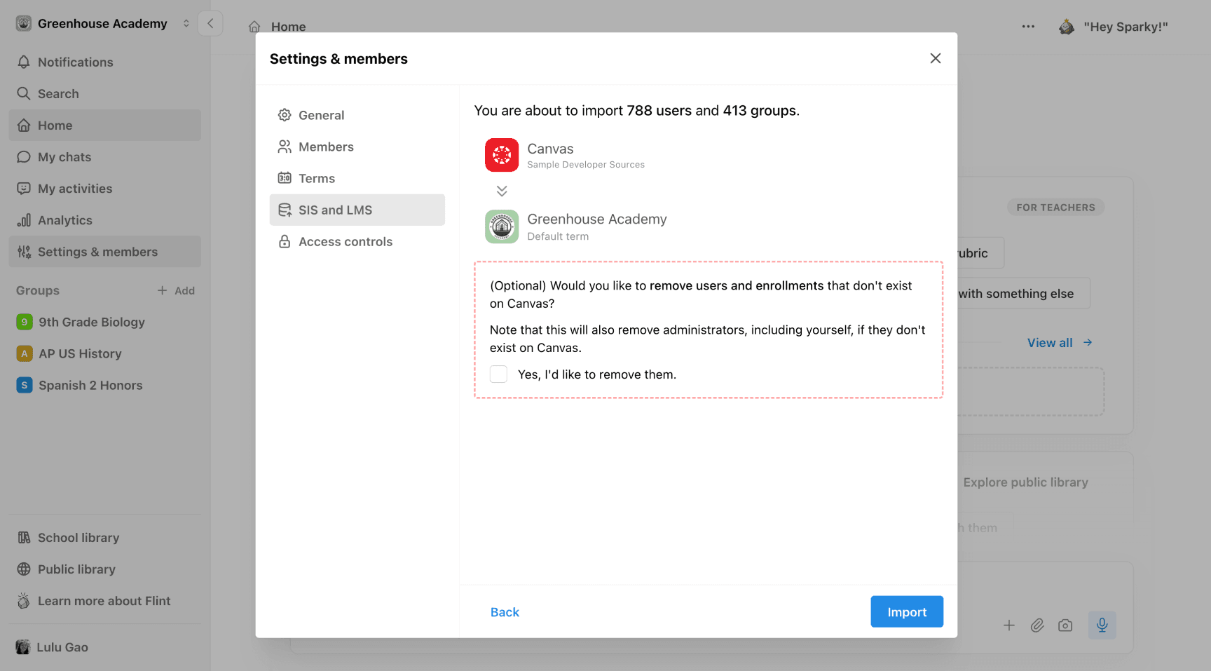Click the View all link
Viewport: 1211px width, 671px height.
pos(1060,342)
